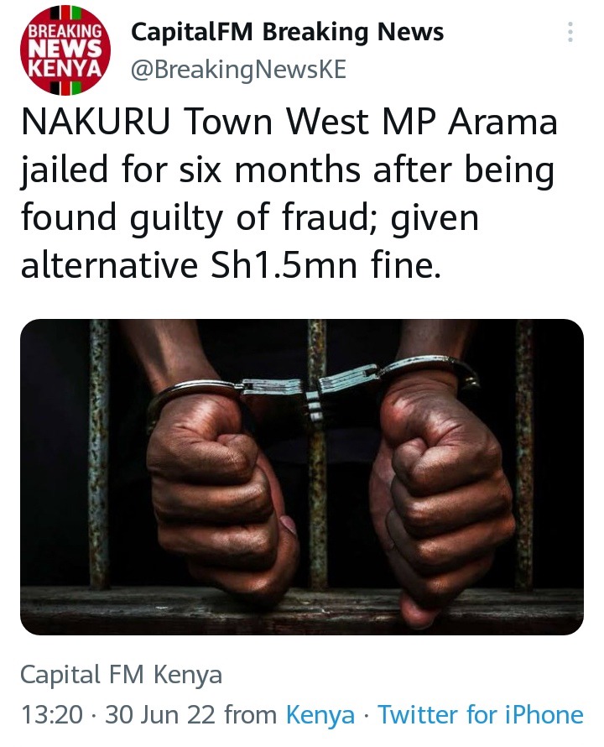Screen dimensions: 604x747
Task: Click the 13:20 tweet timestamp
Action: [x=51, y=714]
